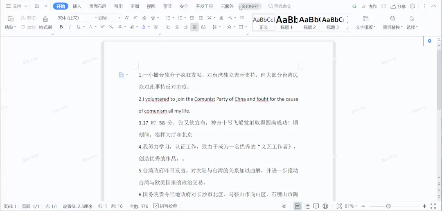
Task: Click the save icon in quick access
Action: (x=37, y=6)
